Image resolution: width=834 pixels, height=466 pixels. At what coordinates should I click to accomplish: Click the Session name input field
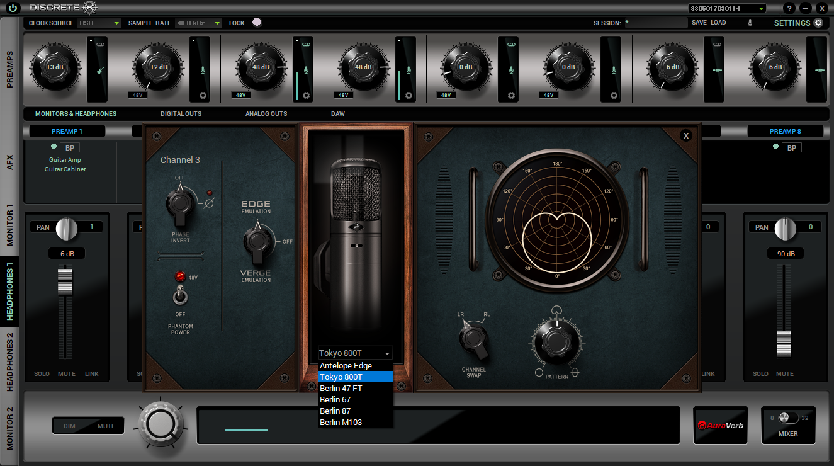click(655, 23)
